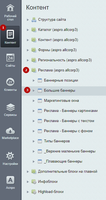Open the Аспро letter A icon
The image size is (106, 200).
point(10,180)
